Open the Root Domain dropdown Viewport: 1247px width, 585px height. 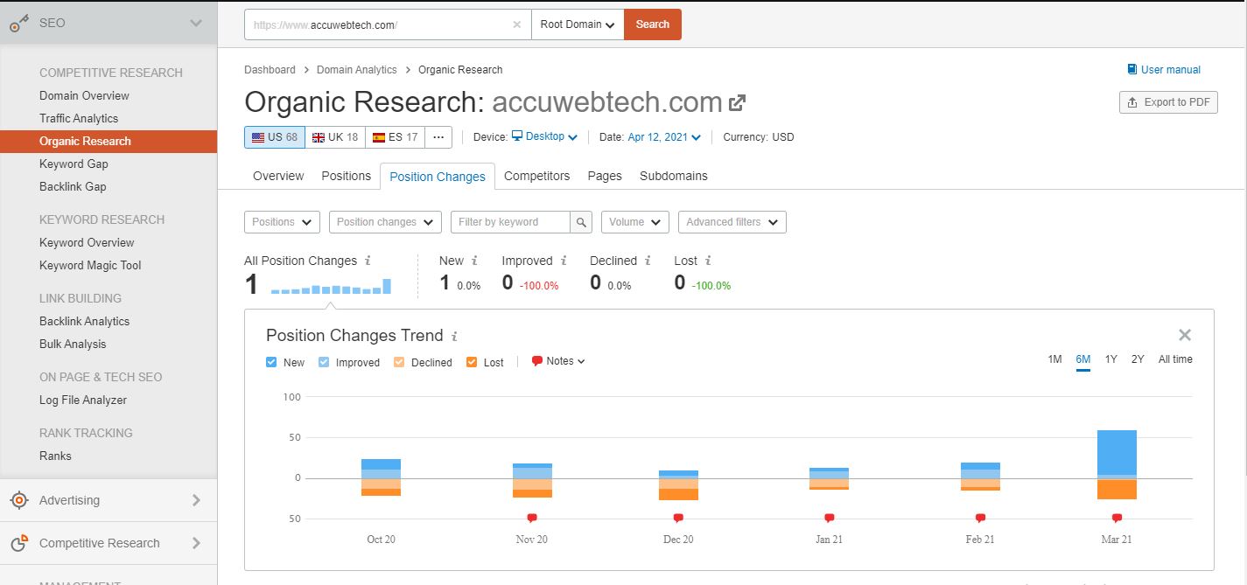pyautogui.click(x=578, y=24)
